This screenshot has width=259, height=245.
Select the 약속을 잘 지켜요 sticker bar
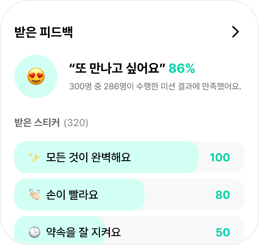pyautogui.click(x=129, y=230)
